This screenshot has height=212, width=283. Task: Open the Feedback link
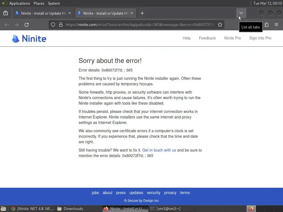207,38
